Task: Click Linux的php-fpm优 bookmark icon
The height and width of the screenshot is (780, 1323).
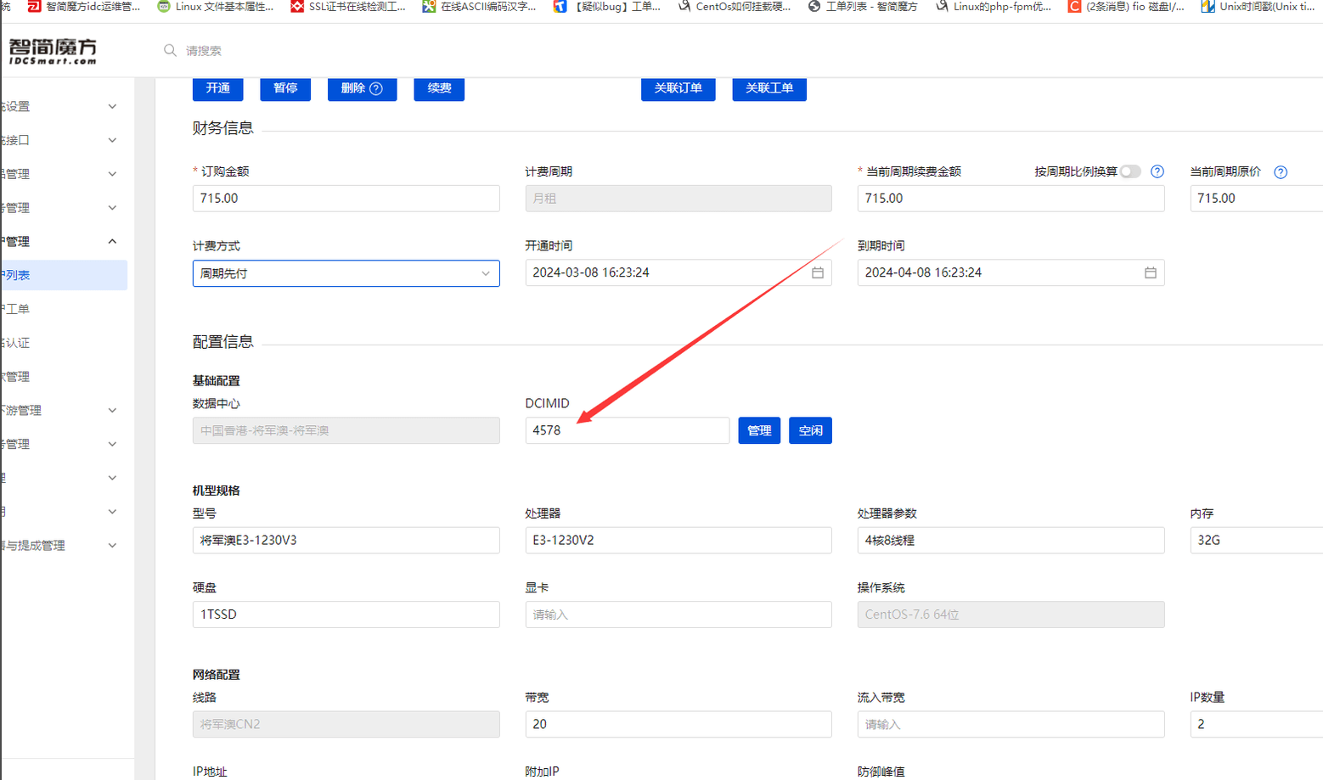Action: click(942, 6)
